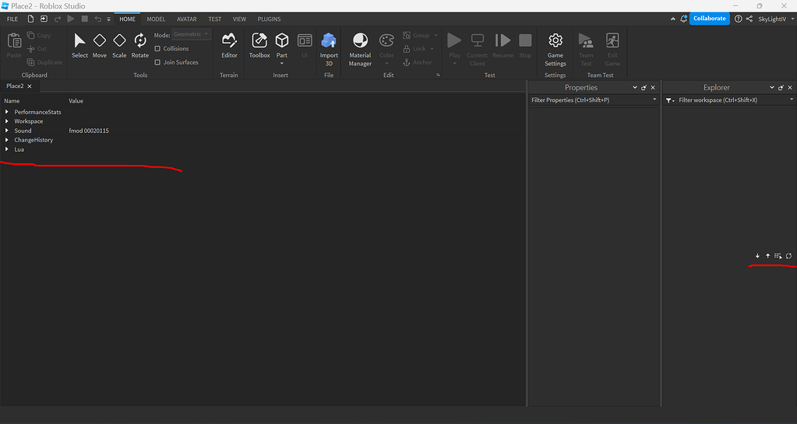Start a Team Test
The width and height of the screenshot is (797, 424).
586,40
